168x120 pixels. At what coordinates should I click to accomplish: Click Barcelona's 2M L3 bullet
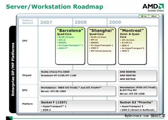pyautogui.click(x=61, y=40)
